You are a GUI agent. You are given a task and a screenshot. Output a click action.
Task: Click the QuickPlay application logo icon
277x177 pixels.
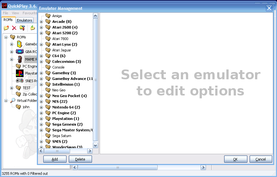(x=4, y=6)
